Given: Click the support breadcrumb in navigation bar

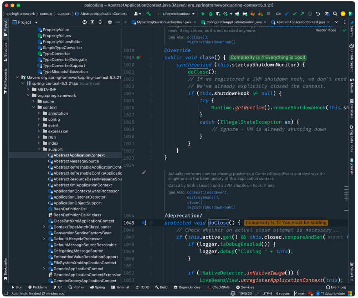Looking at the screenshot, I should 64,14.
